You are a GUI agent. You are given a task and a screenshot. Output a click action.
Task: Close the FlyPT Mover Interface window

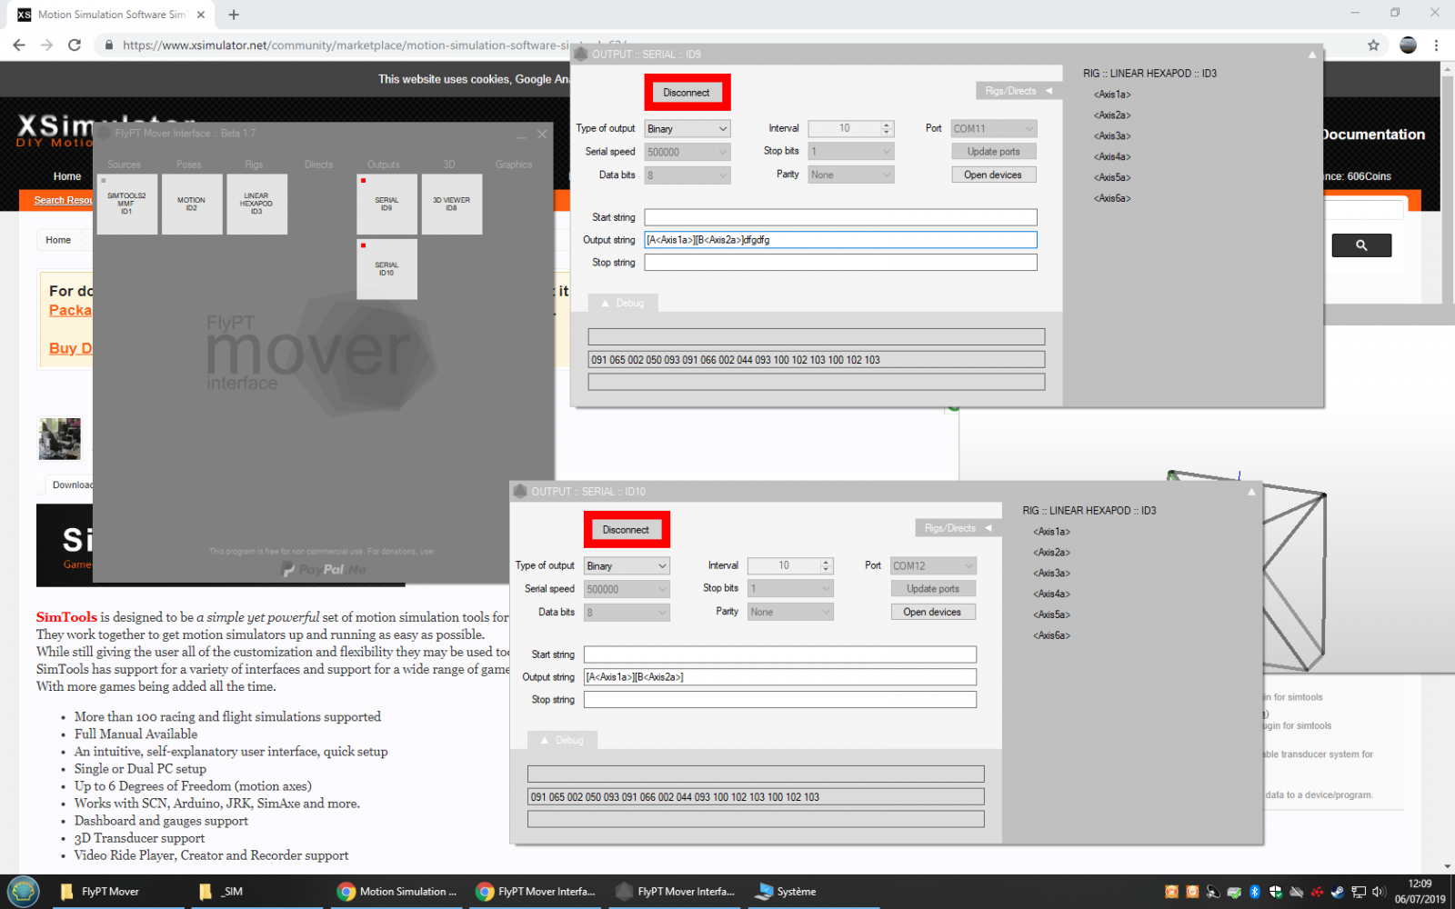point(542,134)
